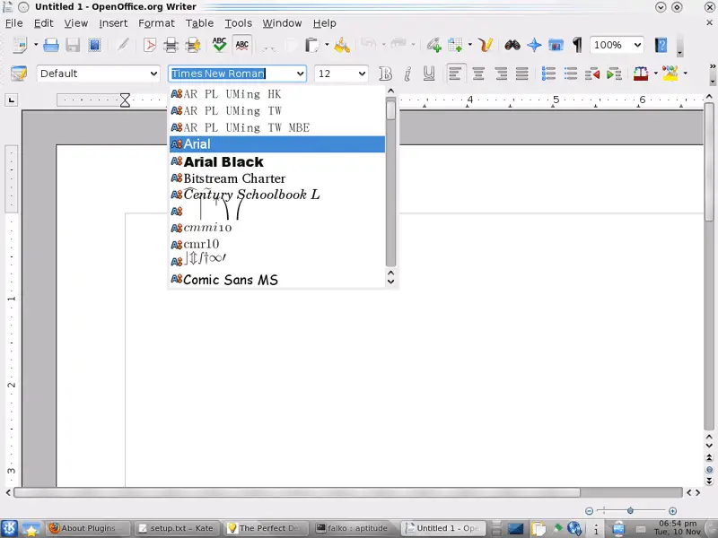This screenshot has height=538, width=718.
Task: Open Font Color dropdown arrow
Action: tap(656, 74)
